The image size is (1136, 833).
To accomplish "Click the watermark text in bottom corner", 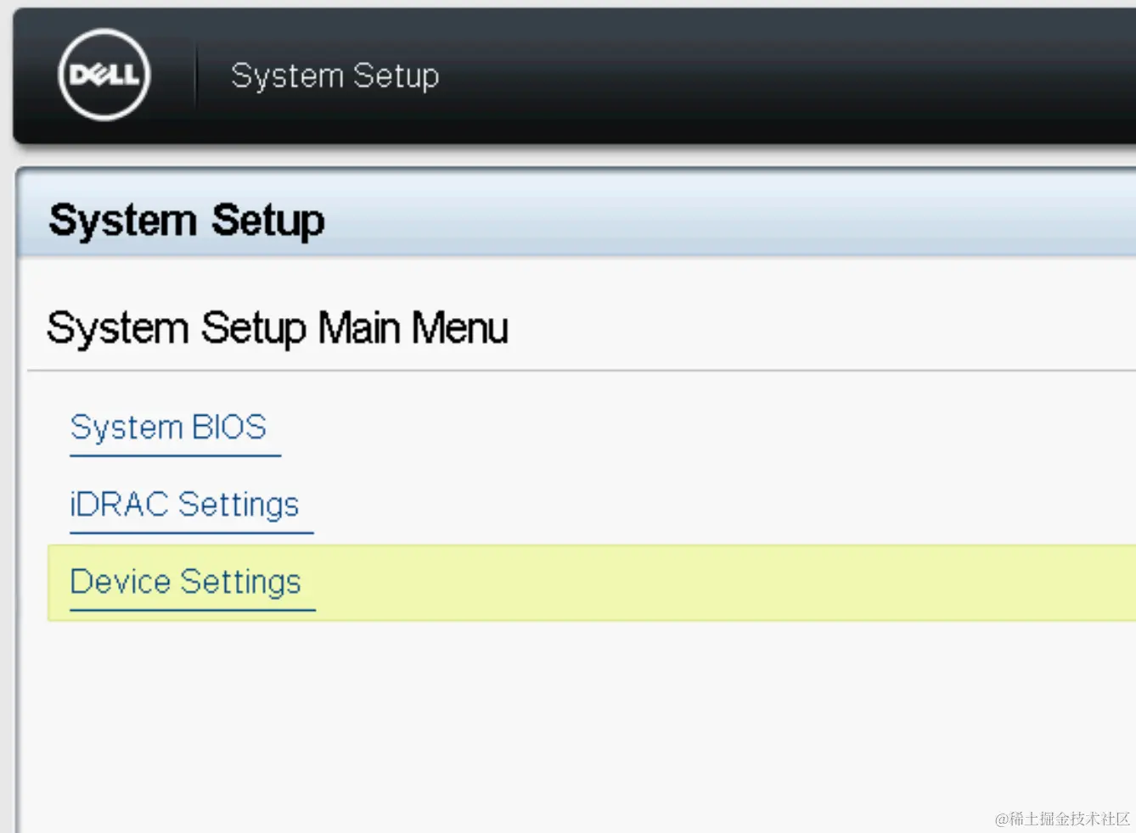I will tap(1061, 819).
